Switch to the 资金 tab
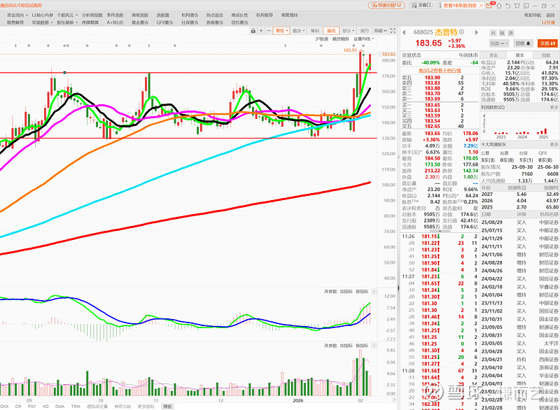This screenshot has width=560, height=410. [x=493, y=55]
